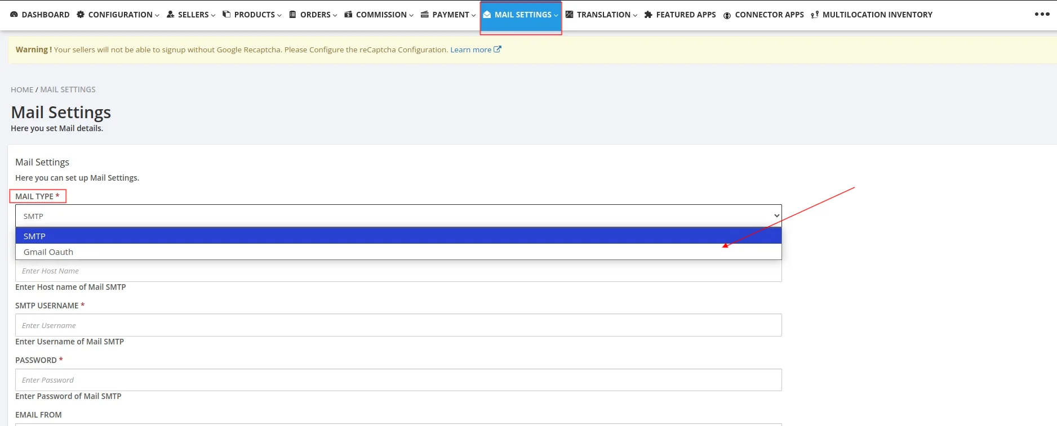Open Multilocation Inventory menu item
This screenshot has height=426, width=1057.
(872, 15)
